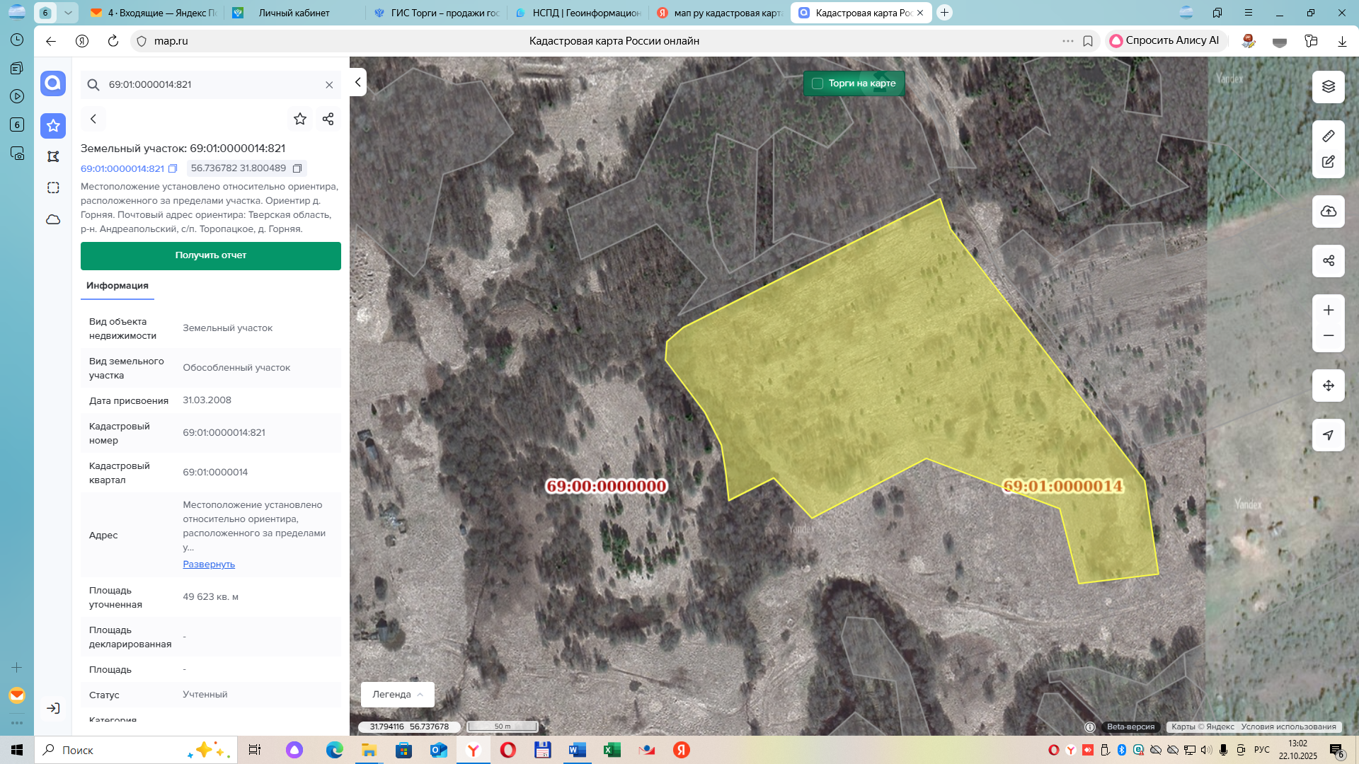
Task: Zoom in on the map
Action: (1328, 310)
